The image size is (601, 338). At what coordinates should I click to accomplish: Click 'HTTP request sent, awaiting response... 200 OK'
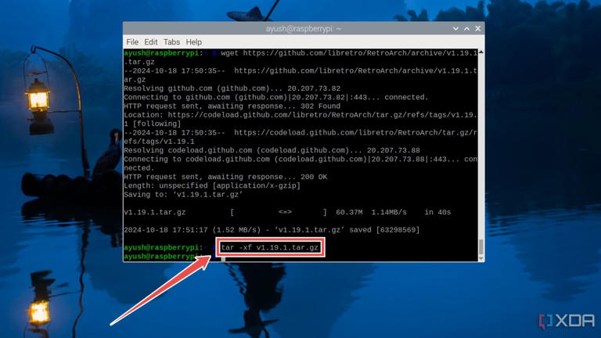click(225, 177)
